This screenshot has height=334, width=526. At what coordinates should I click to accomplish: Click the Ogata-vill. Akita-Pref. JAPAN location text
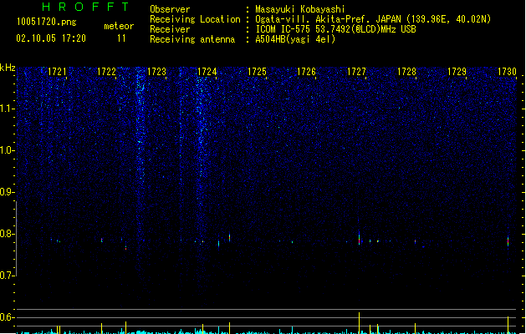coord(373,19)
